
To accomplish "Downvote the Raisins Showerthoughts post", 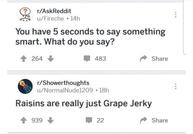I will pos(51,120).
